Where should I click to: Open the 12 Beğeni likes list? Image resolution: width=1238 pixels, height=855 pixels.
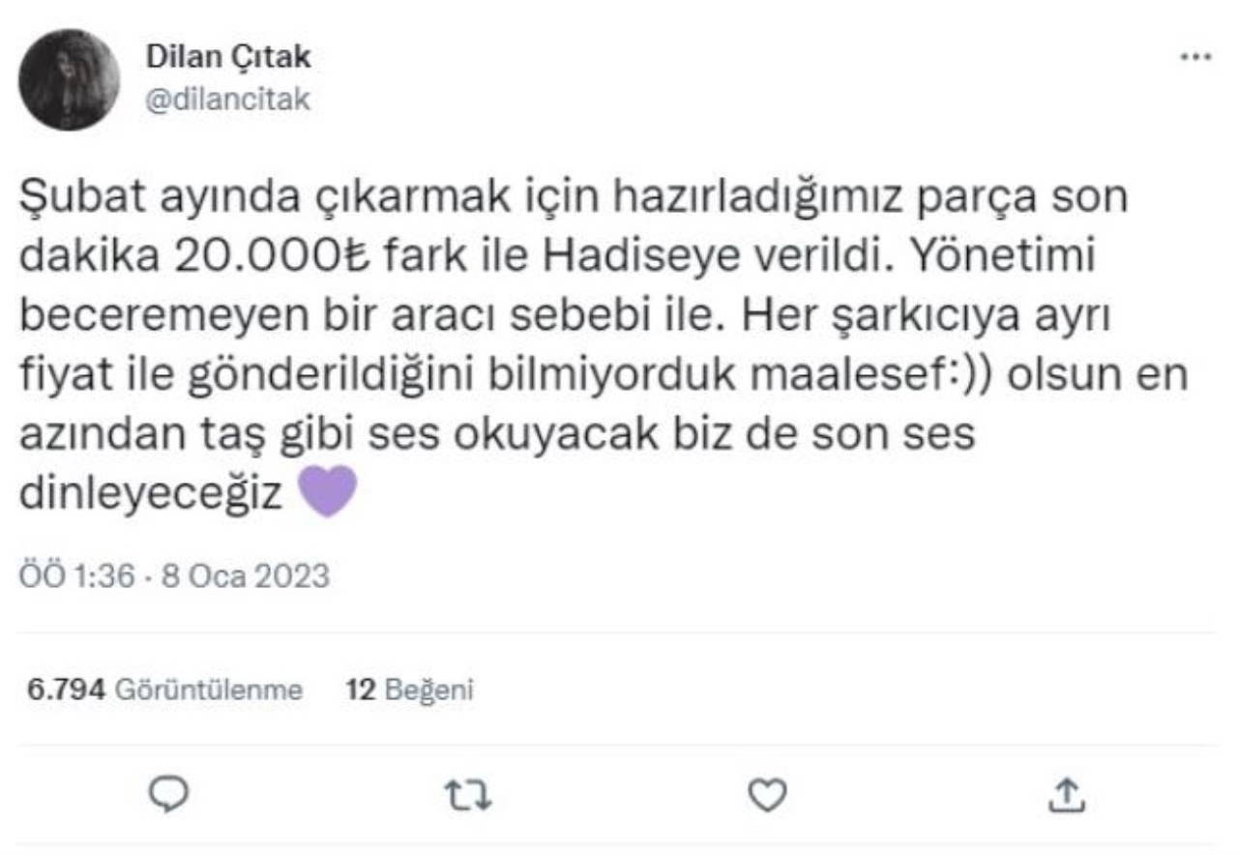(x=409, y=690)
